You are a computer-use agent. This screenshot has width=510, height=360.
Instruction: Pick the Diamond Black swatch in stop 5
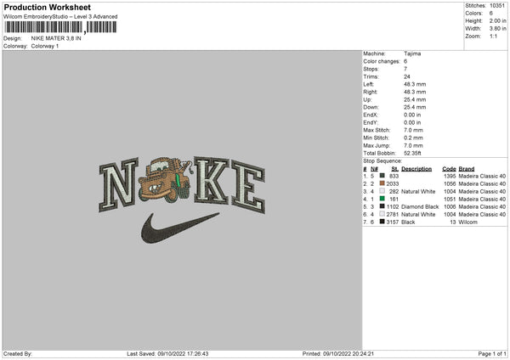click(x=382, y=206)
